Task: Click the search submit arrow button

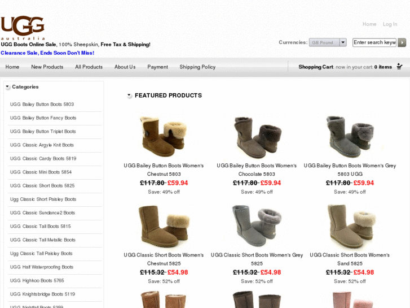Action: coord(402,42)
